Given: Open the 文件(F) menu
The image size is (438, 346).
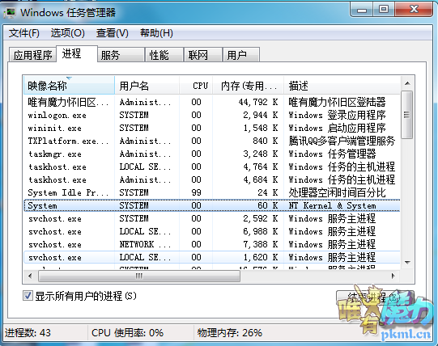Looking at the screenshot, I should click(23, 33).
